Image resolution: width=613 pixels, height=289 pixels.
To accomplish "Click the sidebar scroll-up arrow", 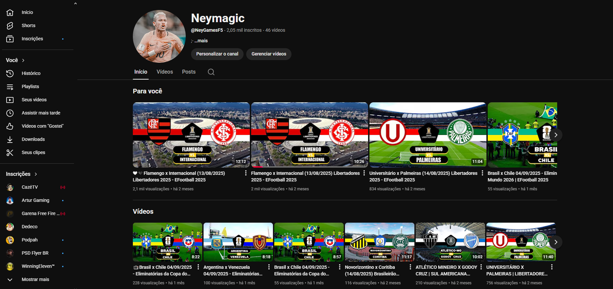I will (75, 3).
